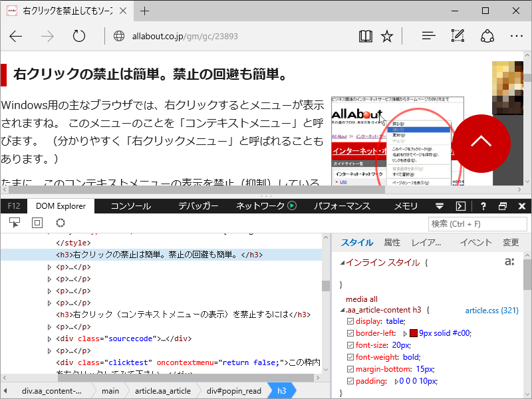Click the Share icon
The height and width of the screenshot is (399, 532).
487,36
